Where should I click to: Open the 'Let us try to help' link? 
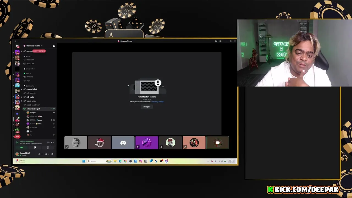[157, 101]
